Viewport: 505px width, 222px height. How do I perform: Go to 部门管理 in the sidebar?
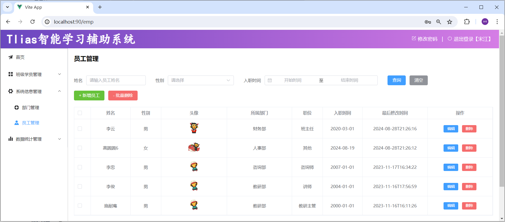pyautogui.click(x=30, y=108)
